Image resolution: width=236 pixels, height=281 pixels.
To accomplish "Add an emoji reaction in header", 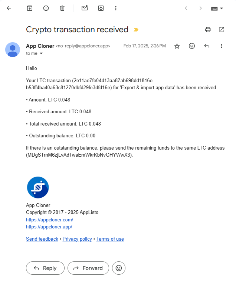I will 192,46.
